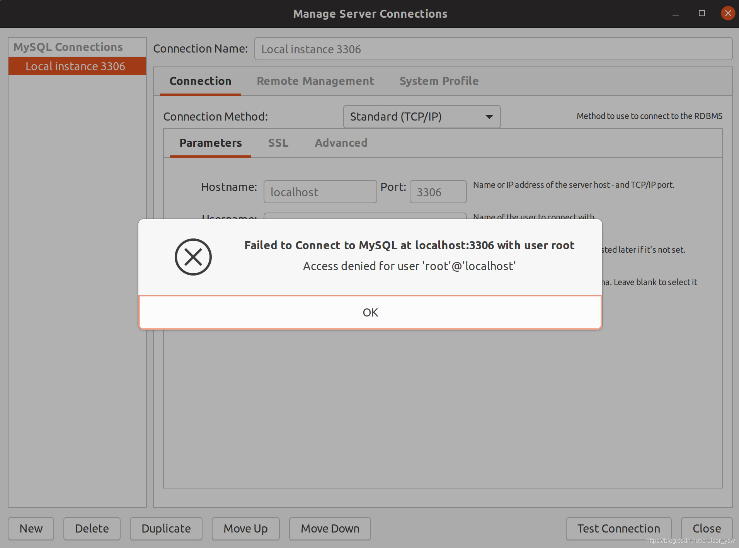
Task: Switch to the Connection tab
Action: (x=200, y=81)
